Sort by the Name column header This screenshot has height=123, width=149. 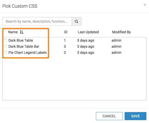[x=13, y=32]
